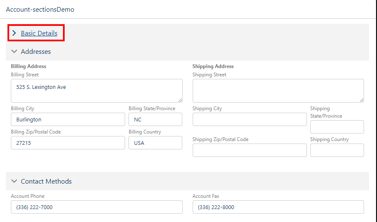Collapse the Addresses section chevron
This screenshot has height=222, width=377.
click(x=14, y=51)
